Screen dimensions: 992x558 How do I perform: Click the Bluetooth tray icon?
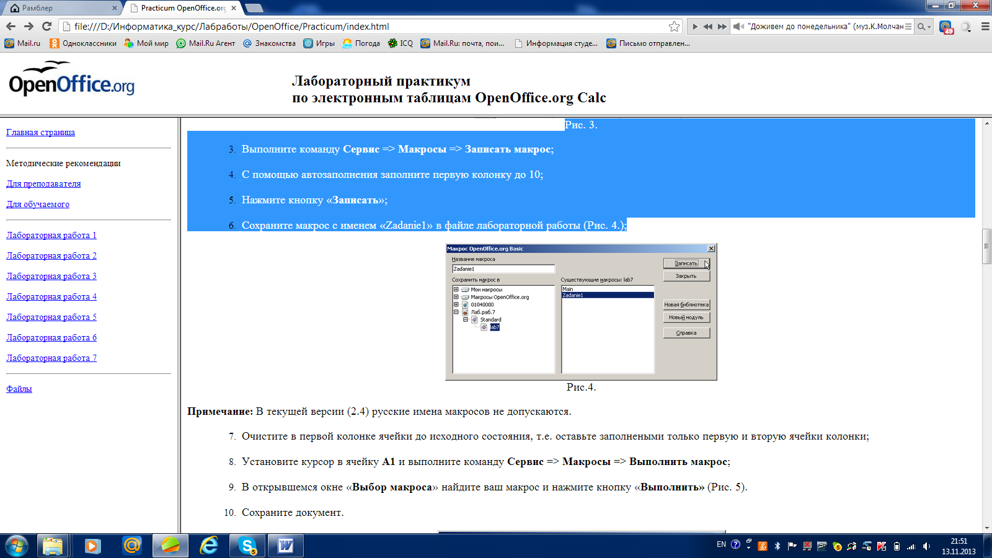777,546
